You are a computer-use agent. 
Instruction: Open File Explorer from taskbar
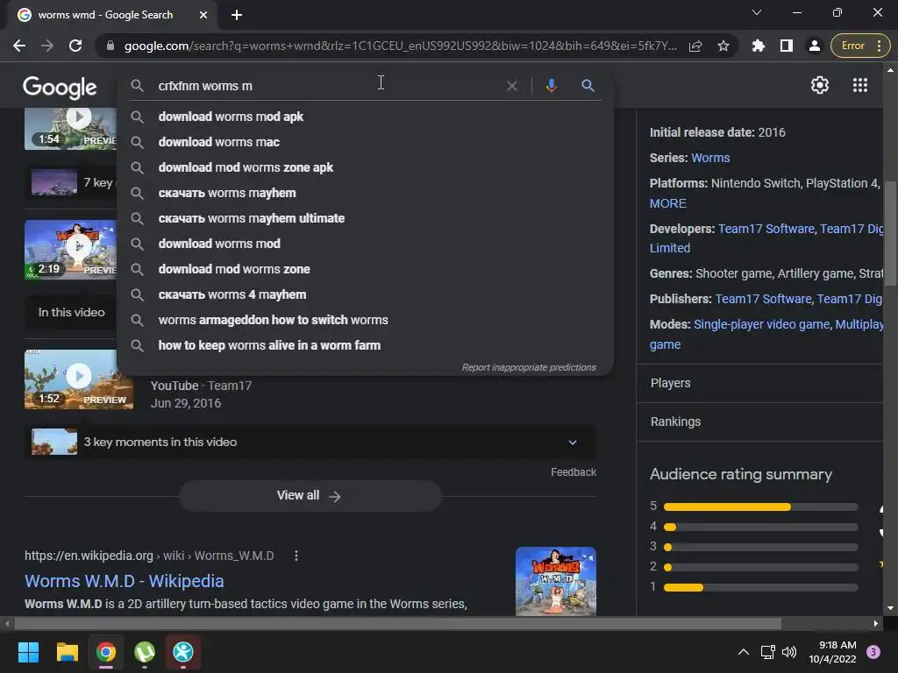click(67, 652)
